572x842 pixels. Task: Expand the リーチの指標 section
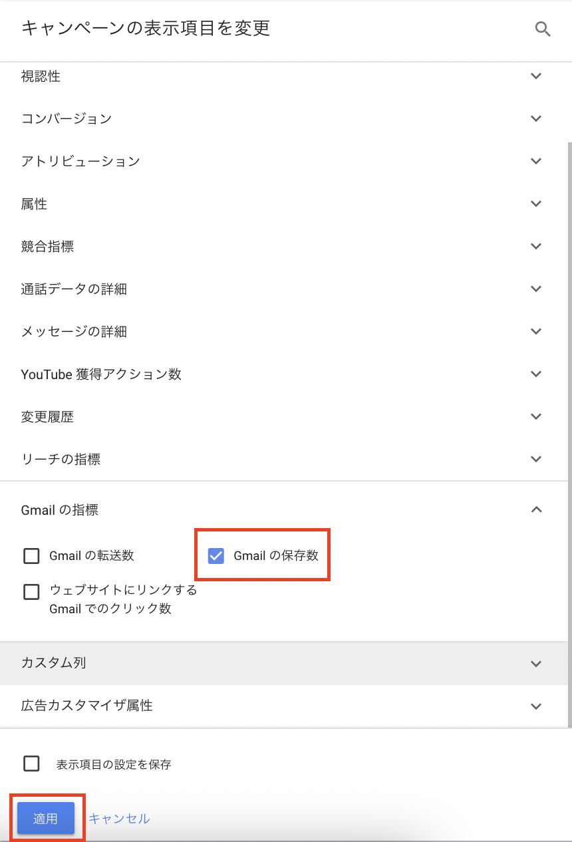[x=537, y=460]
